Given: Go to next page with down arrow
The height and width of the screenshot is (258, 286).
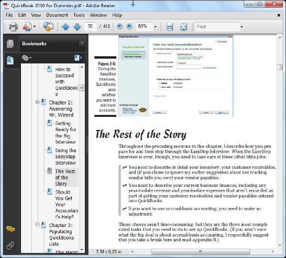Looking at the screenshot, I should tap(77, 27).
